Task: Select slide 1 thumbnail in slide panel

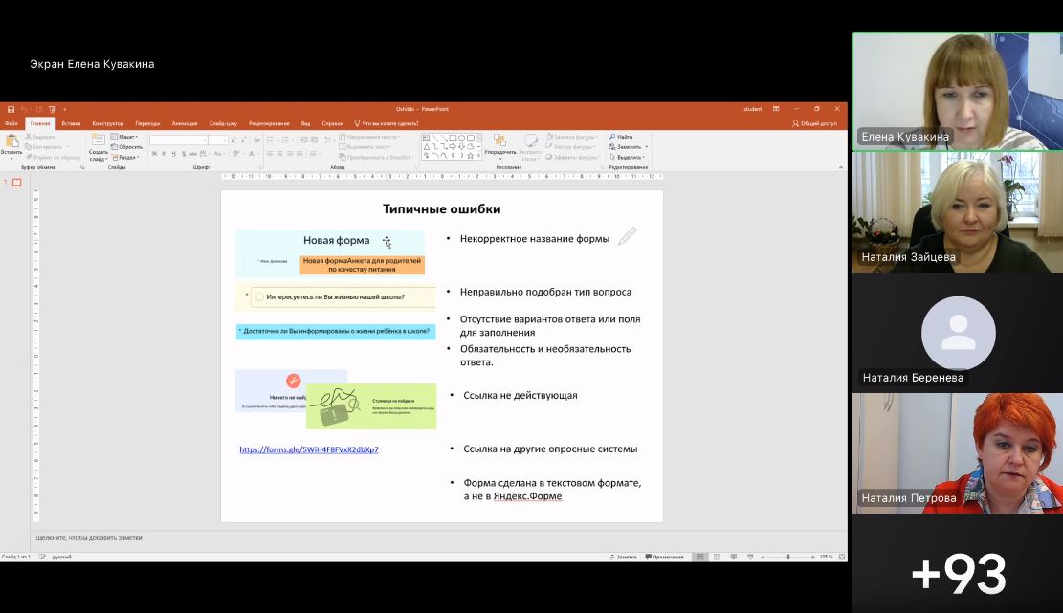Action: tap(17, 183)
